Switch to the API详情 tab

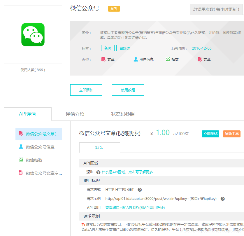tap(27, 114)
